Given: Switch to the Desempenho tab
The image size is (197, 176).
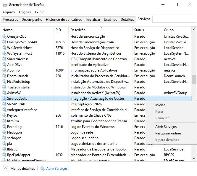Looking at the screenshot, I should pos(32,20).
